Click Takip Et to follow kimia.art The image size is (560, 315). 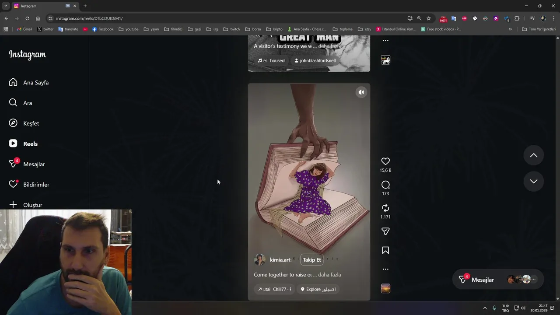coord(312,260)
